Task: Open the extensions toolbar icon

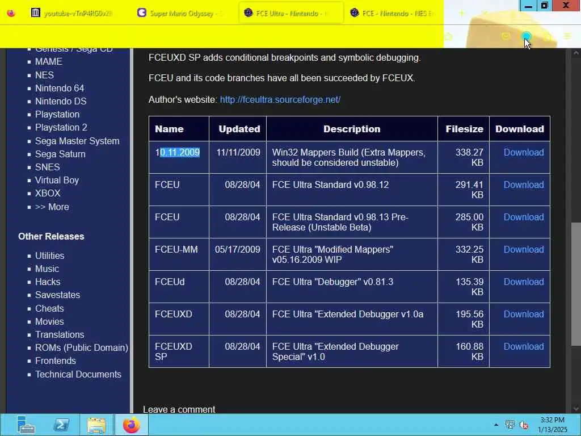Action: pyautogui.click(x=548, y=36)
